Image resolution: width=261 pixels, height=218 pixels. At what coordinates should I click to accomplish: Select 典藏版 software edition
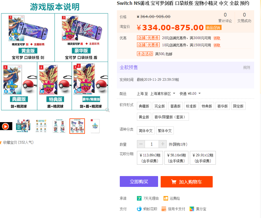tap(144, 106)
